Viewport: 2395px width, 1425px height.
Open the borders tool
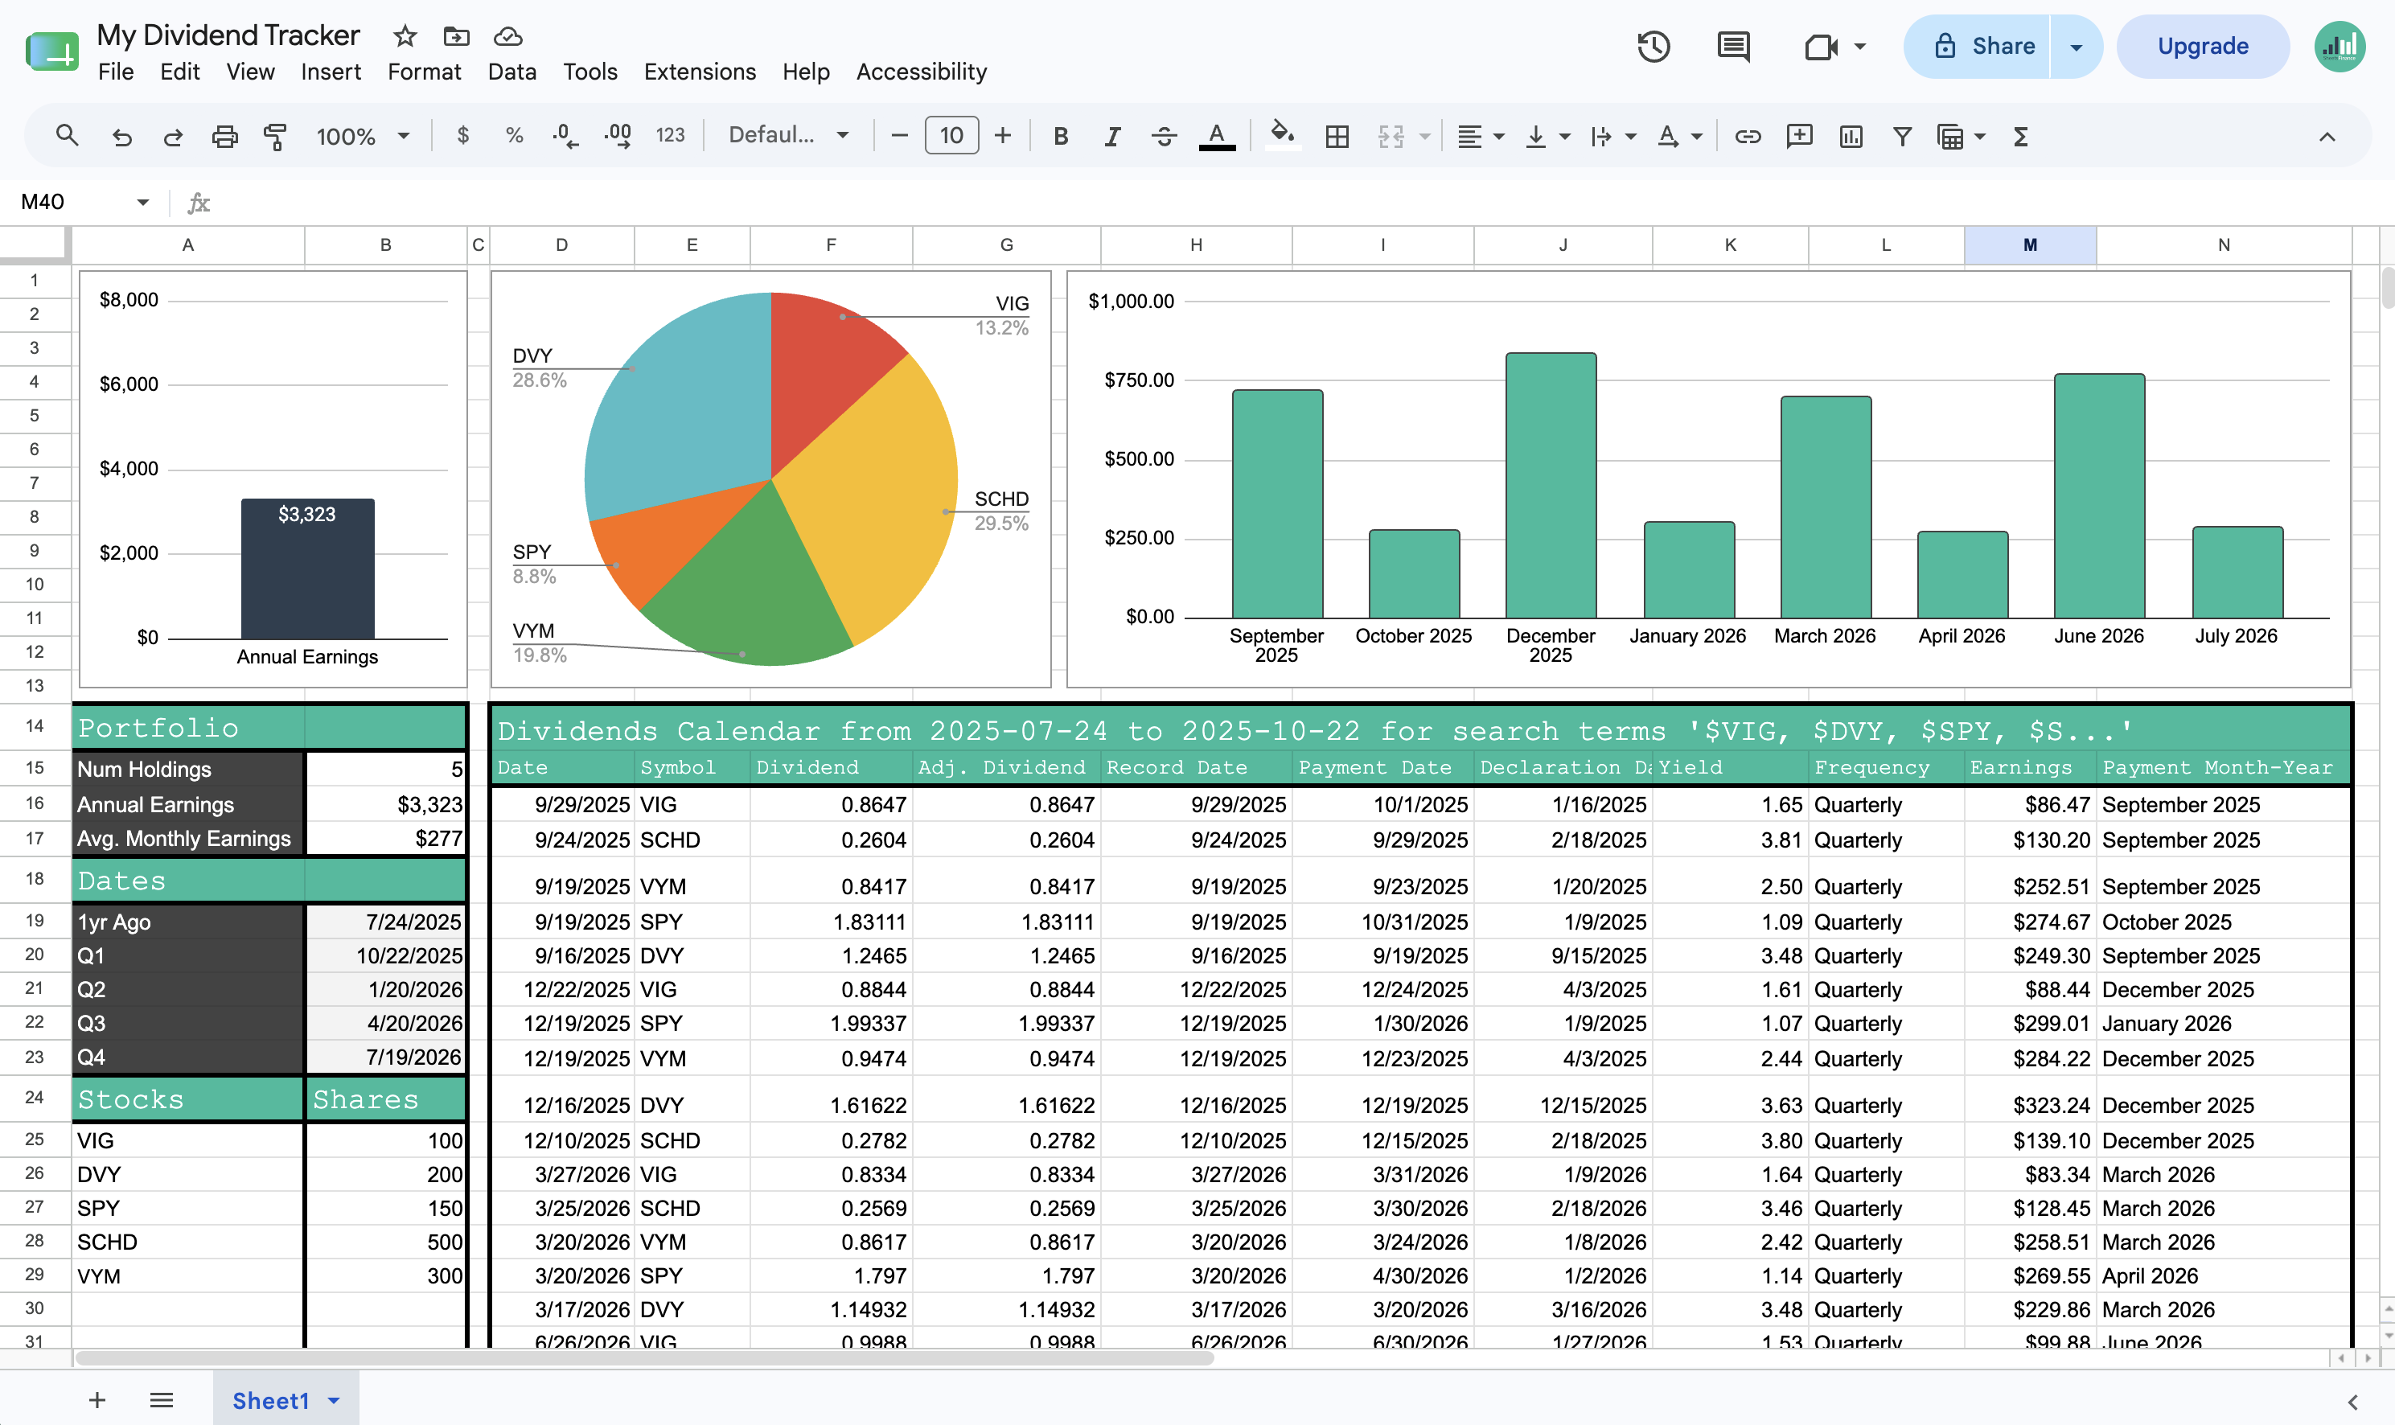[x=1337, y=137]
